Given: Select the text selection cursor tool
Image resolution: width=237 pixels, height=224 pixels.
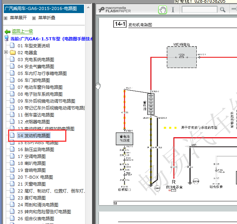Looking at the screenshot, I should click(173, 10).
